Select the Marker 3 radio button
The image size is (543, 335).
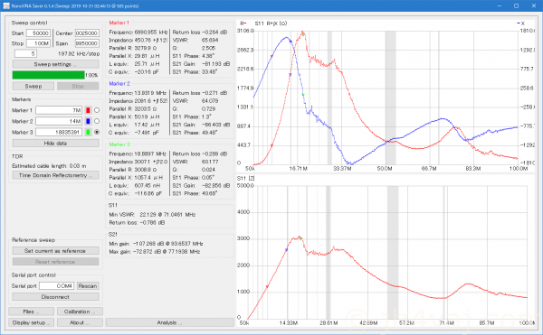point(97,132)
